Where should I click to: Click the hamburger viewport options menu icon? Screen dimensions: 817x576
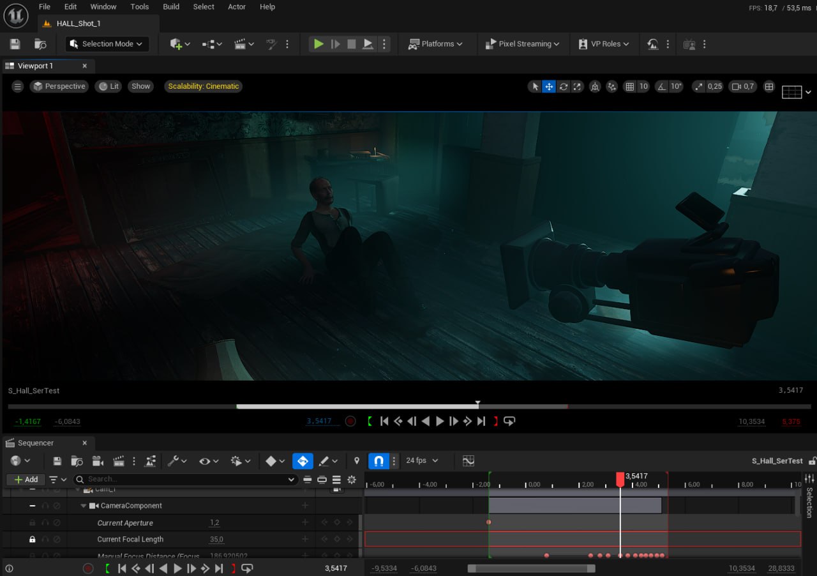[18, 86]
